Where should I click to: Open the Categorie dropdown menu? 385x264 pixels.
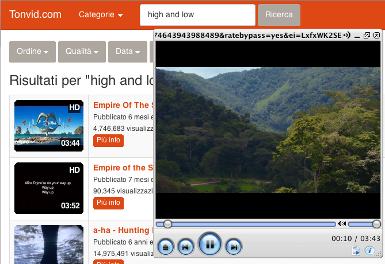coord(101,15)
